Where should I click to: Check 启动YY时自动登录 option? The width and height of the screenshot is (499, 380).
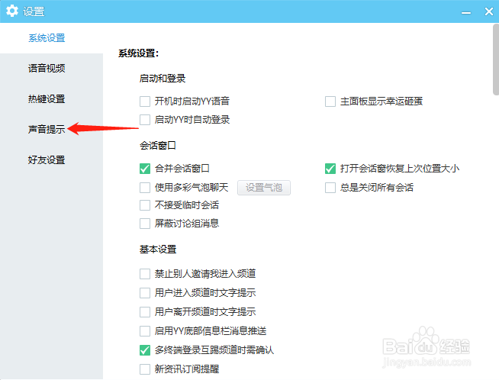pyautogui.click(x=145, y=120)
